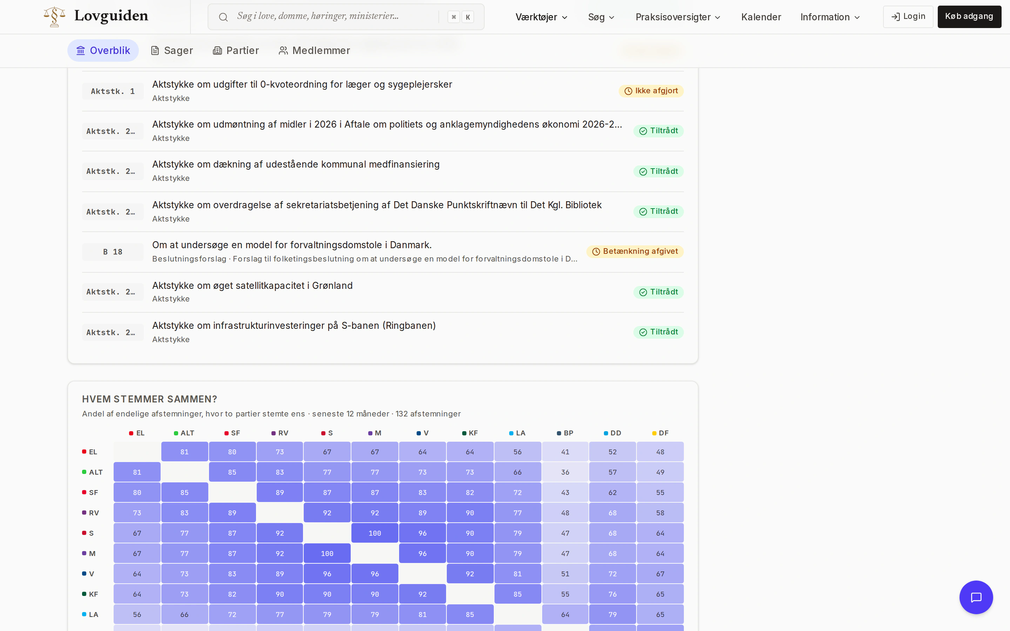The width and height of the screenshot is (1010, 631).
Task: Click the building icon of Partier tab
Action: click(217, 50)
